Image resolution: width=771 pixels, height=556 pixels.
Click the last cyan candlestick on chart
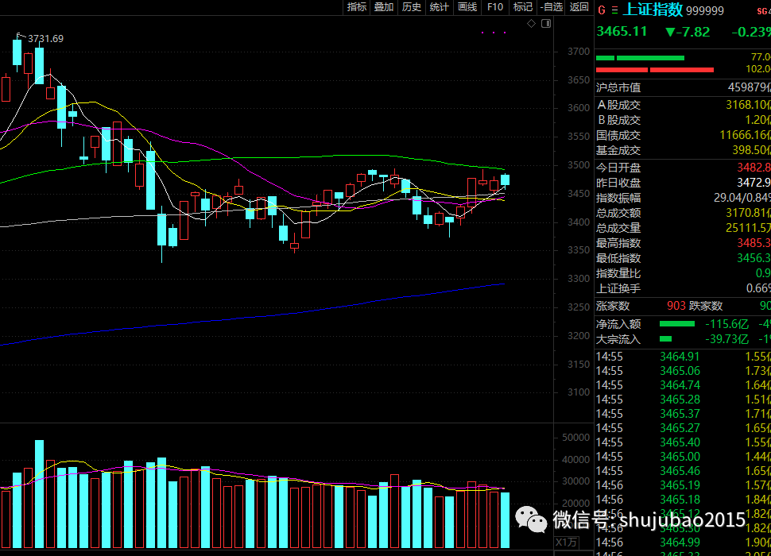pos(505,180)
